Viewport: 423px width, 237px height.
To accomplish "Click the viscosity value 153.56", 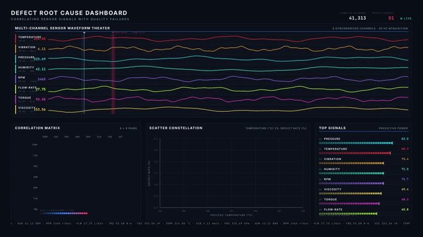I will pos(40,109).
